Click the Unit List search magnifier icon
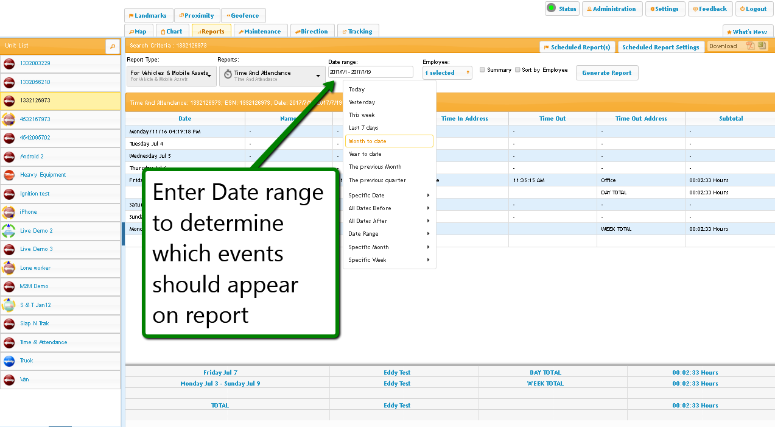775x427 pixels. pyautogui.click(x=112, y=46)
